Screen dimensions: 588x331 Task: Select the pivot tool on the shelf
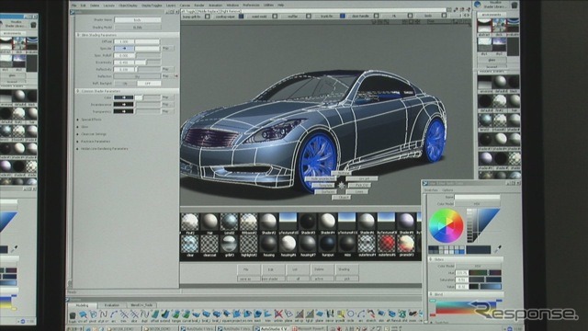tap(93, 314)
